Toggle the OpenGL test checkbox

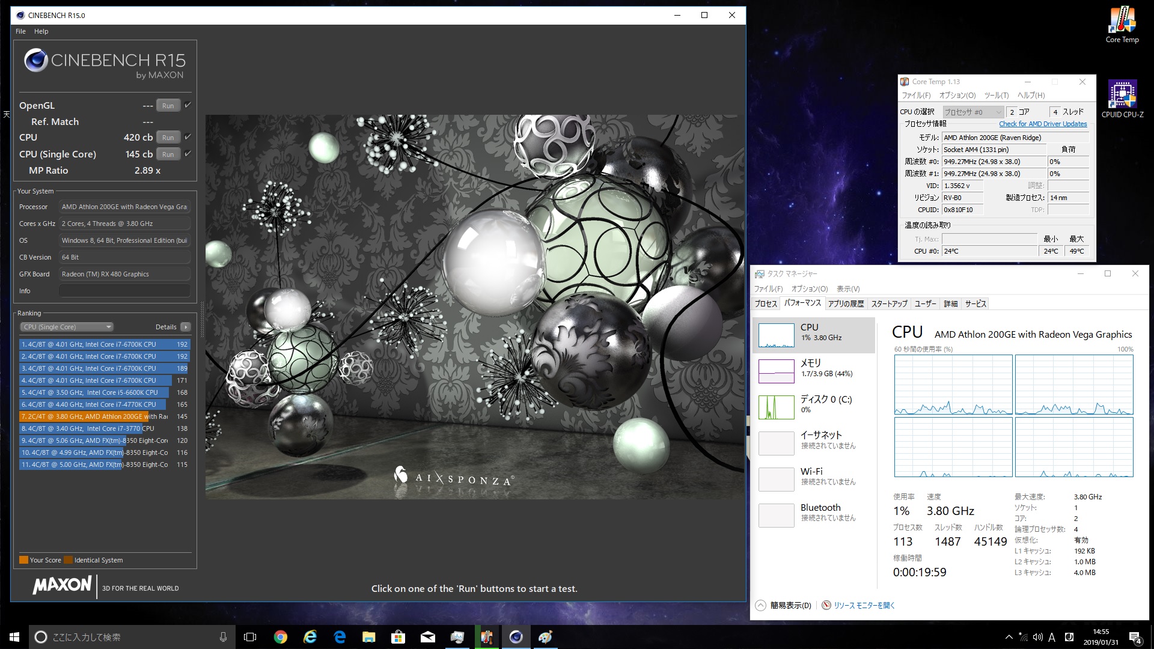(188, 105)
